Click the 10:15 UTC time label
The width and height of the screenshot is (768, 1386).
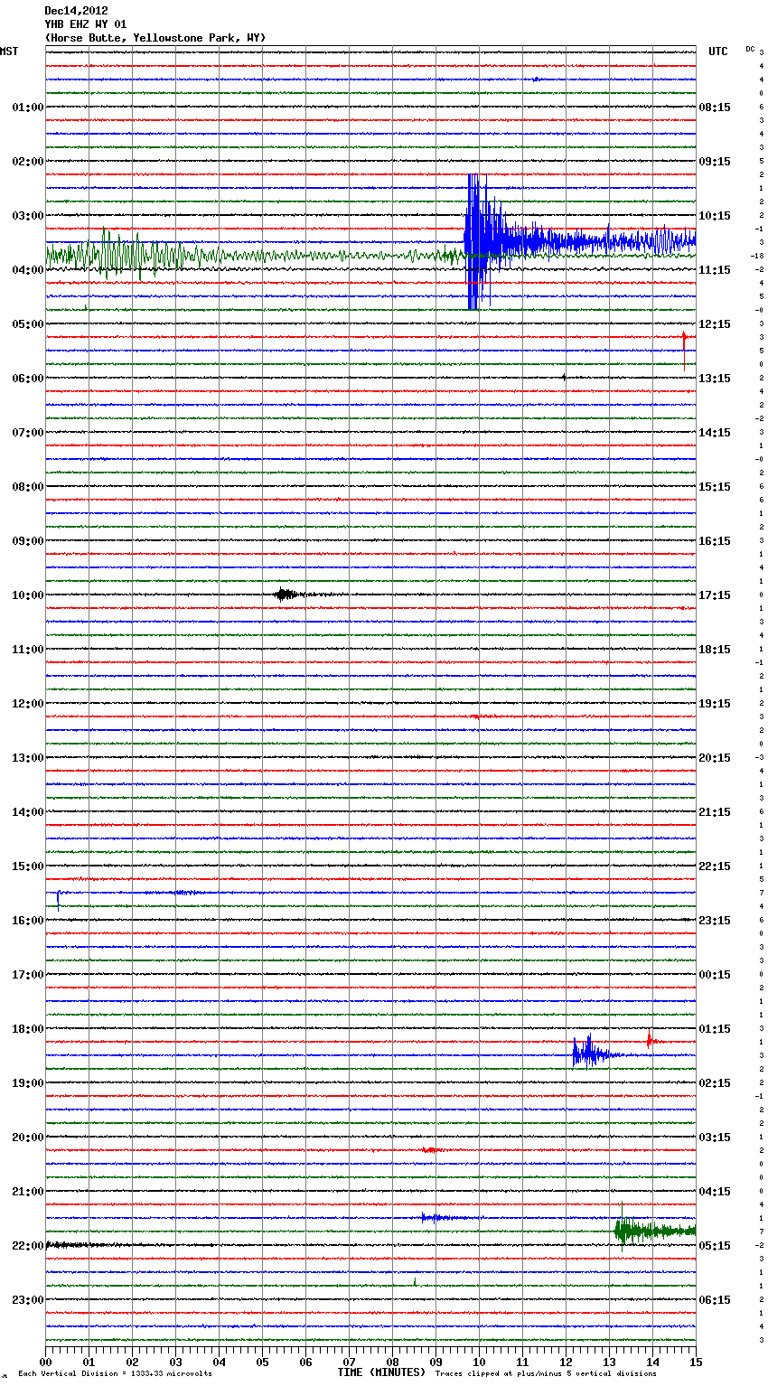click(715, 216)
